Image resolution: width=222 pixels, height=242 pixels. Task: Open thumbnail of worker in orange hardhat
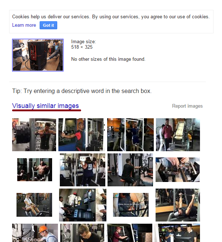pos(35,233)
